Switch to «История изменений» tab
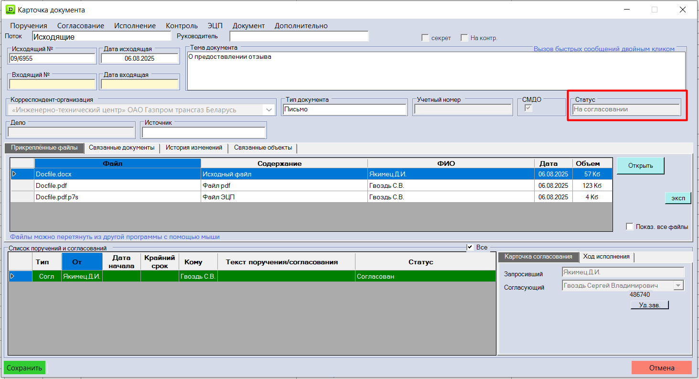The width and height of the screenshot is (699, 379). tap(194, 148)
